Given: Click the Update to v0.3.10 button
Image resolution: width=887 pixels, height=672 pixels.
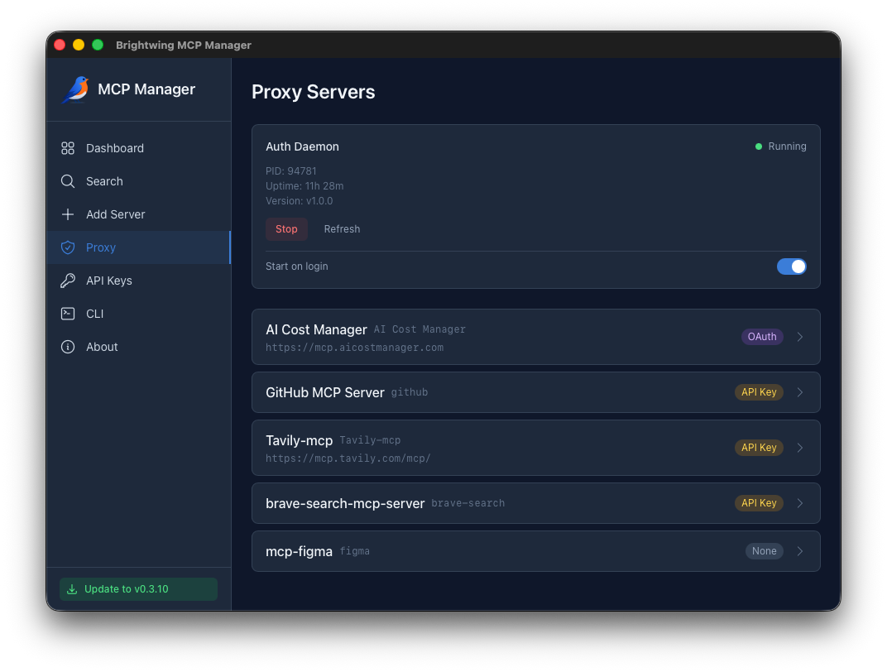Looking at the screenshot, I should point(138,589).
